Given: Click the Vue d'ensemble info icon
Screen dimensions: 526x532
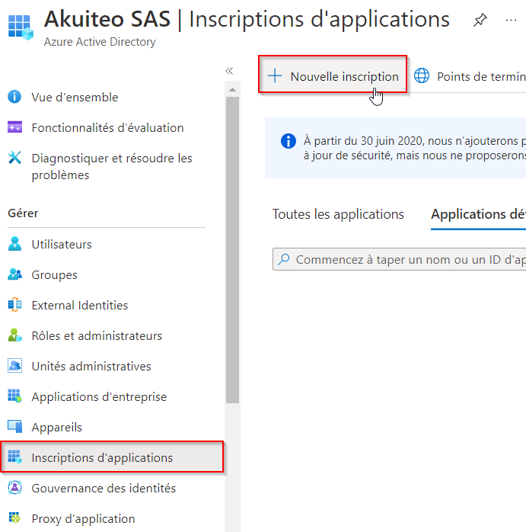Looking at the screenshot, I should [14, 97].
